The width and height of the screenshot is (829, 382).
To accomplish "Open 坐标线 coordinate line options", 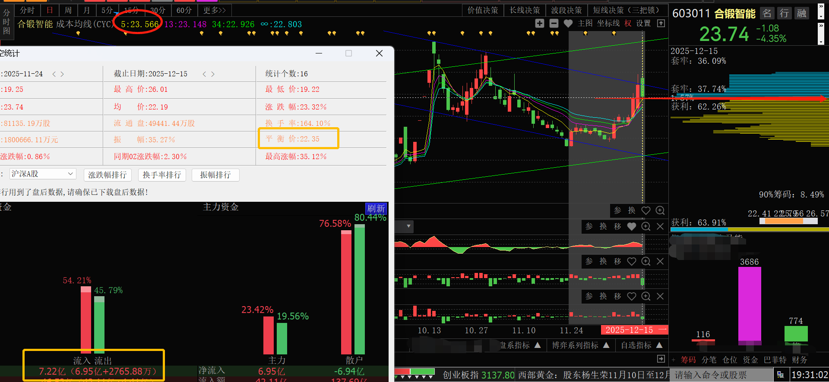I will pos(608,23).
